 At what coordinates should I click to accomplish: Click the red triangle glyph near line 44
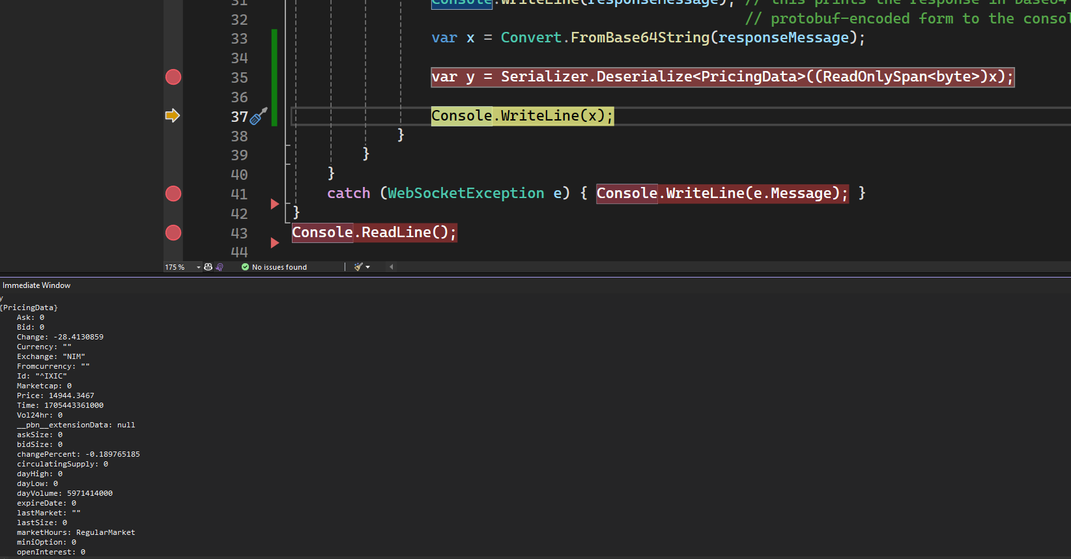[x=274, y=243]
